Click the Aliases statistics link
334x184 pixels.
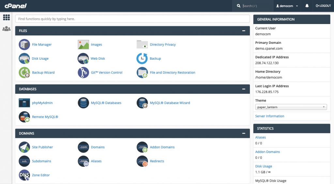[261, 137]
